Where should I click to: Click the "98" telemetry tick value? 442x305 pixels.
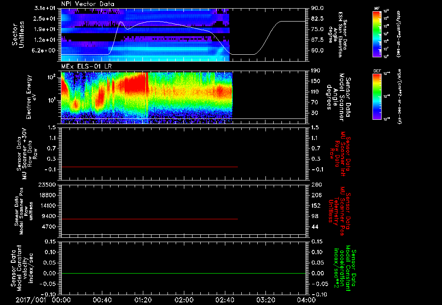click(x=314, y=216)
